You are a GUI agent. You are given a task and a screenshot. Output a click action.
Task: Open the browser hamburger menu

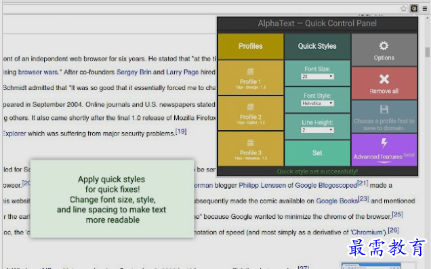pyautogui.click(x=425, y=9)
